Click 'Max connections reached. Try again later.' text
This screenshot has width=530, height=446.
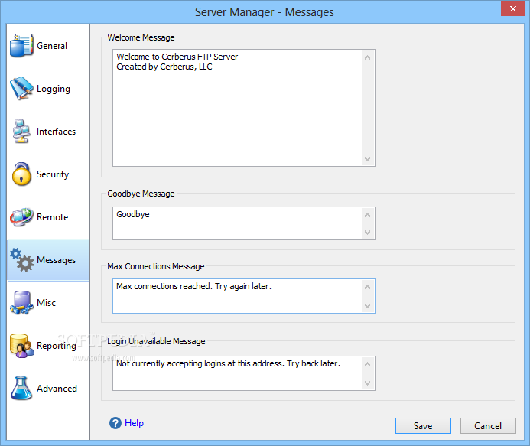click(x=193, y=286)
